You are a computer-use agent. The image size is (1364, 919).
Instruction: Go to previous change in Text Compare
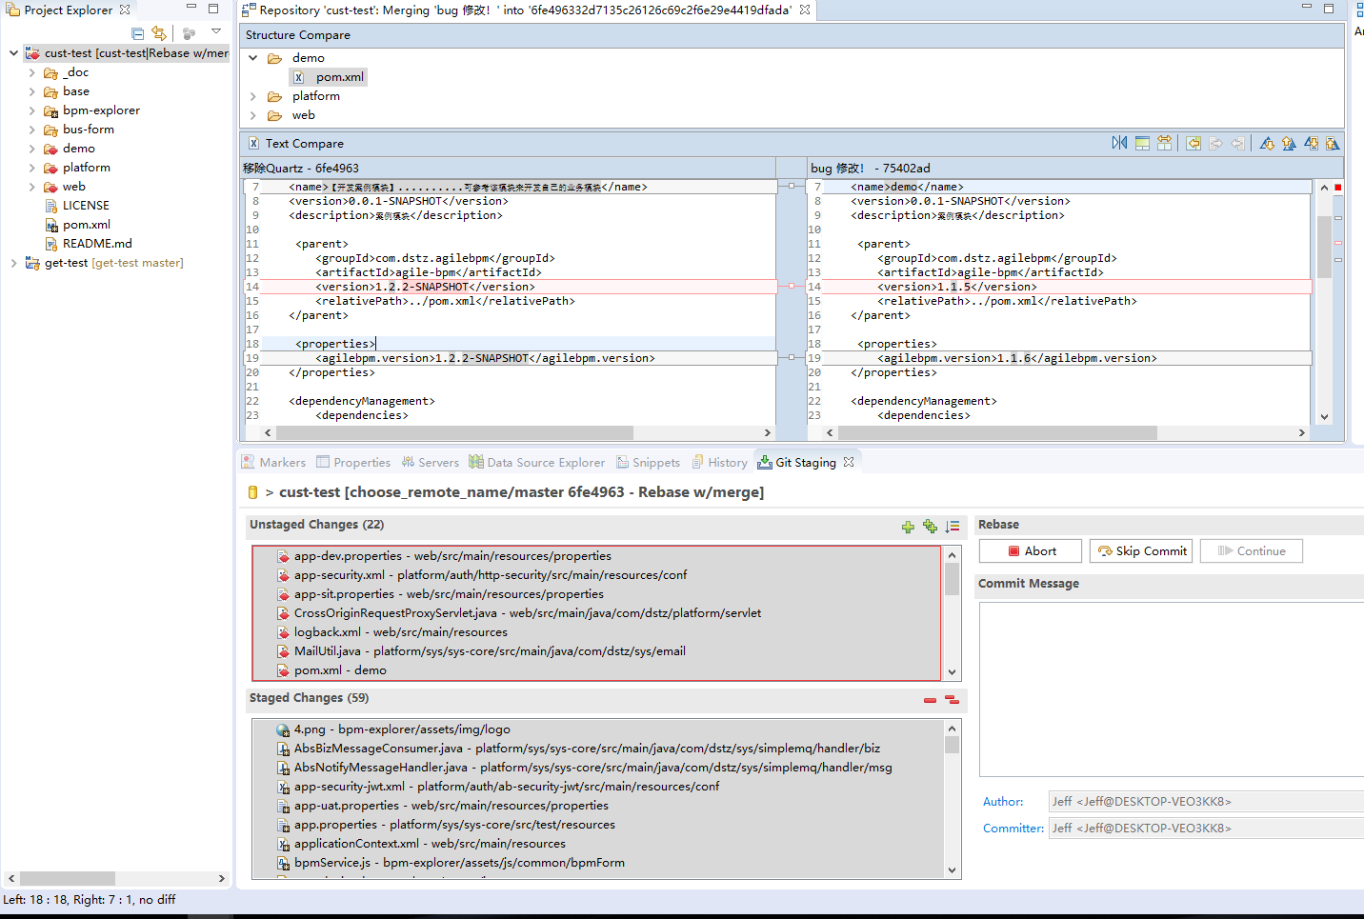click(1333, 143)
